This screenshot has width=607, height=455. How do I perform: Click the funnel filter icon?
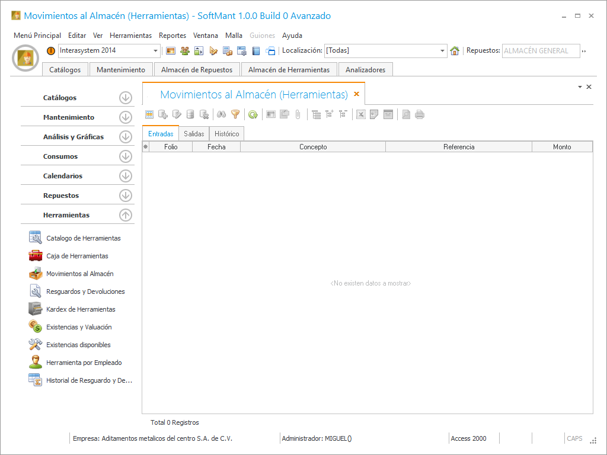tap(235, 115)
